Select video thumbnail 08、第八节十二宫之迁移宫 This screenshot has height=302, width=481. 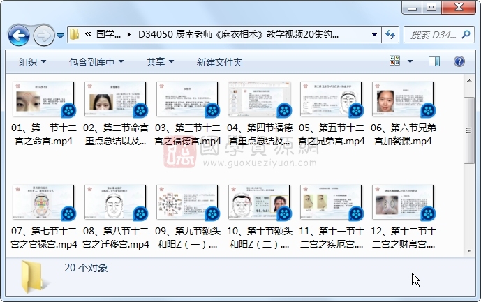[x=116, y=202]
